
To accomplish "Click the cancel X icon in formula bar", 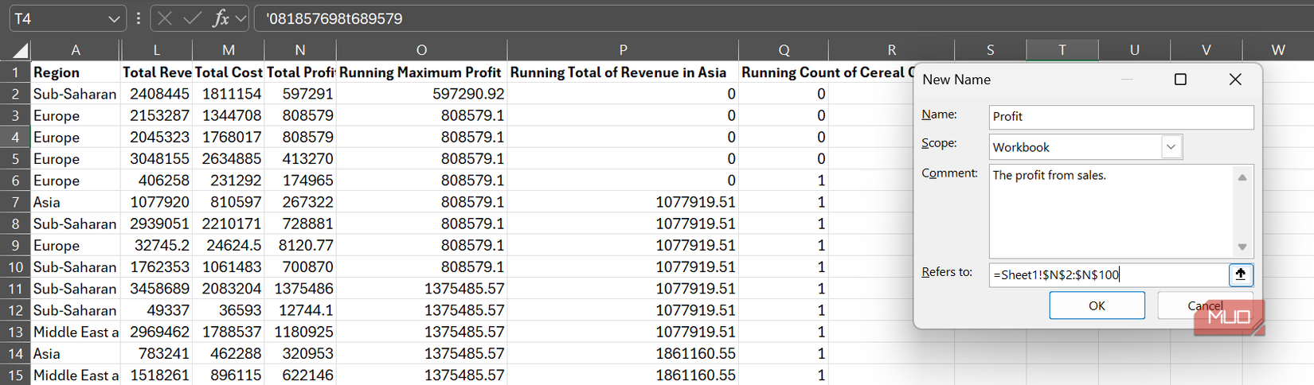I will (x=165, y=18).
